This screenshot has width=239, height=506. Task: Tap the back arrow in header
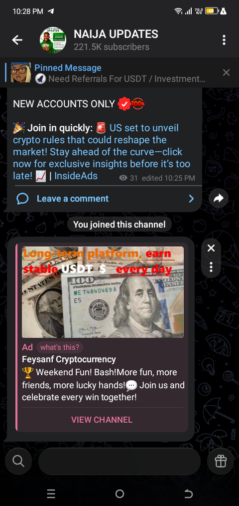tap(17, 40)
